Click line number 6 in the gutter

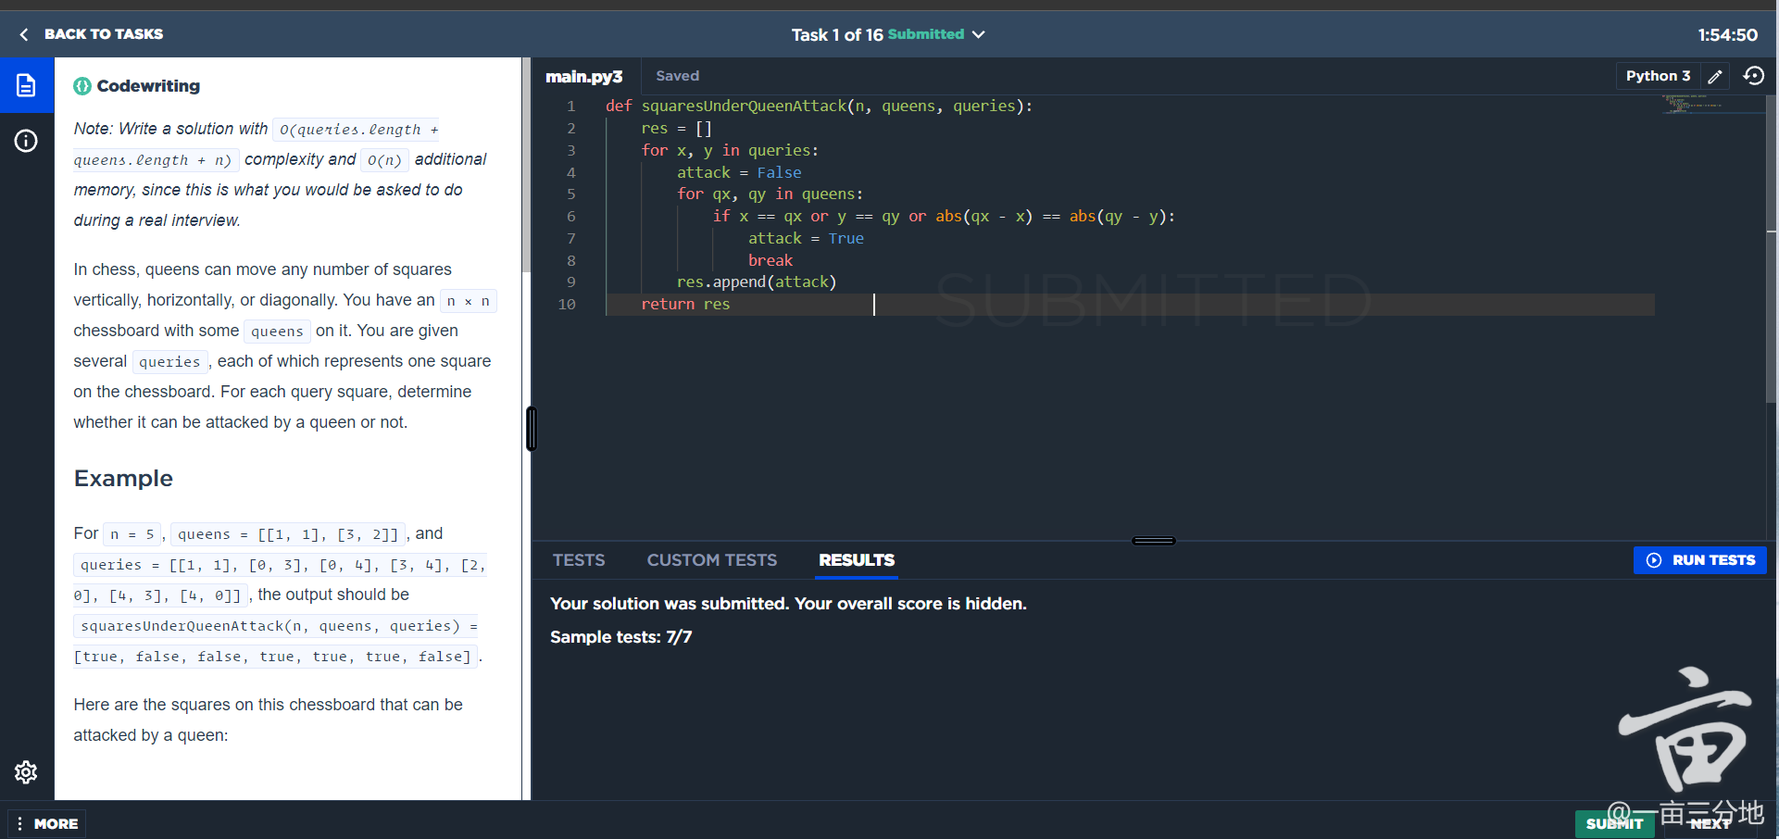570,217
